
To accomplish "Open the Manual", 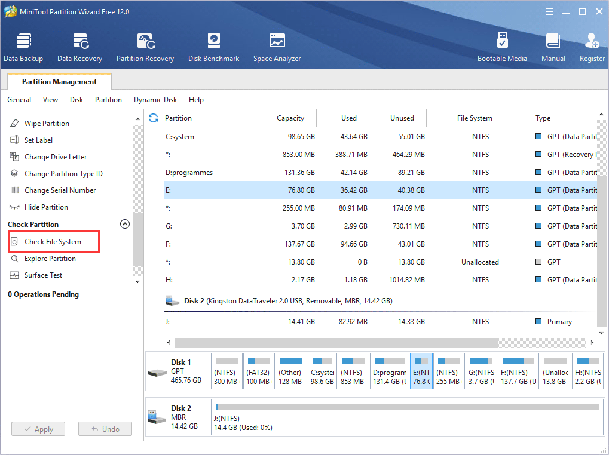I will 553,47.
